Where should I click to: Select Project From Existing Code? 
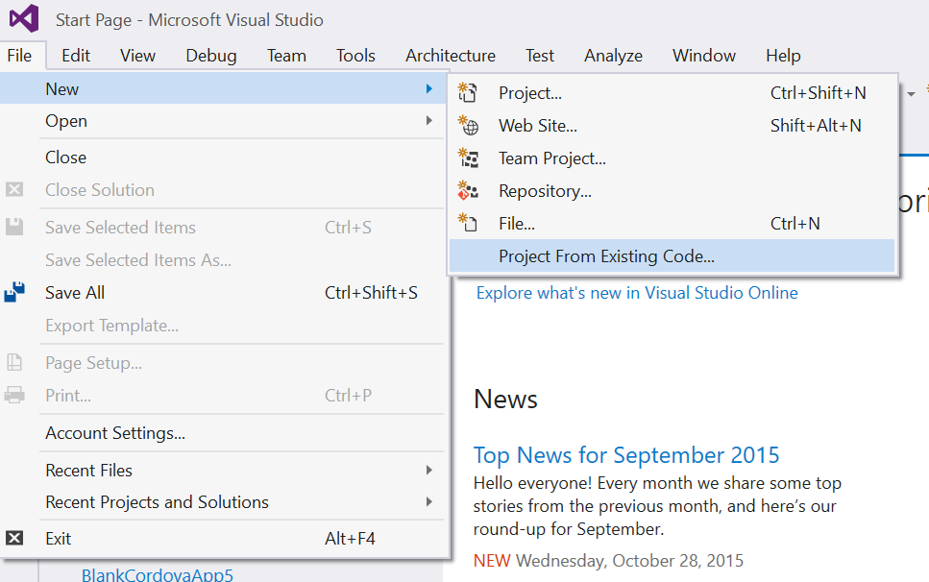coord(606,256)
